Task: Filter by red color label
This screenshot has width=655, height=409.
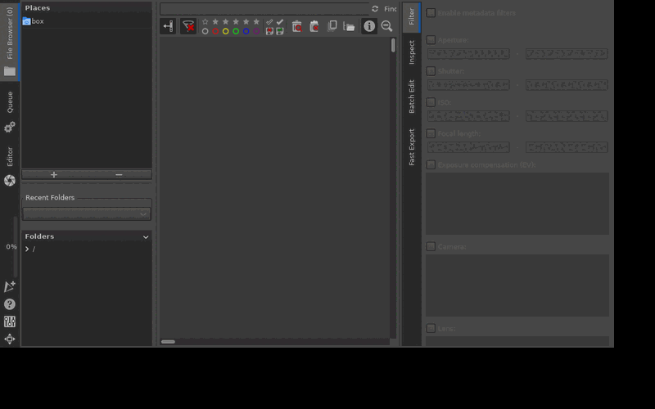Action: pos(215,31)
